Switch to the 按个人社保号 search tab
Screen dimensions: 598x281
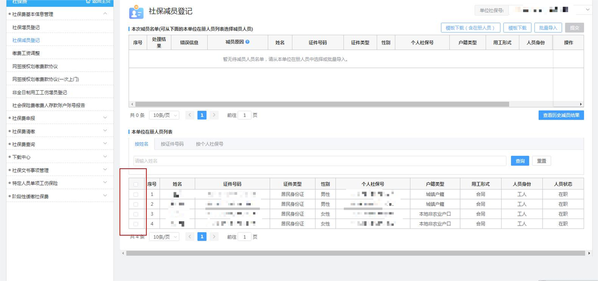(209, 144)
